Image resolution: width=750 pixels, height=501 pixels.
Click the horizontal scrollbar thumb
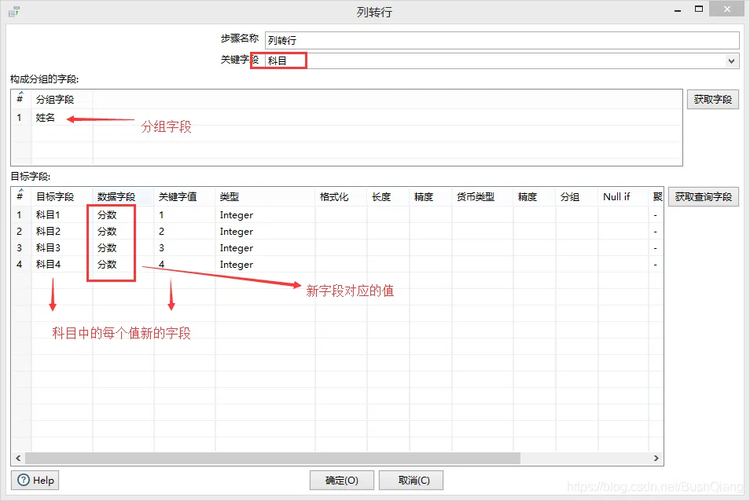point(273,458)
